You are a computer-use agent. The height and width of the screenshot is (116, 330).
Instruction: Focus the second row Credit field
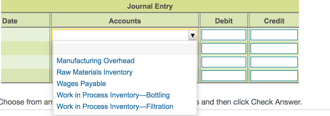pos(274,48)
